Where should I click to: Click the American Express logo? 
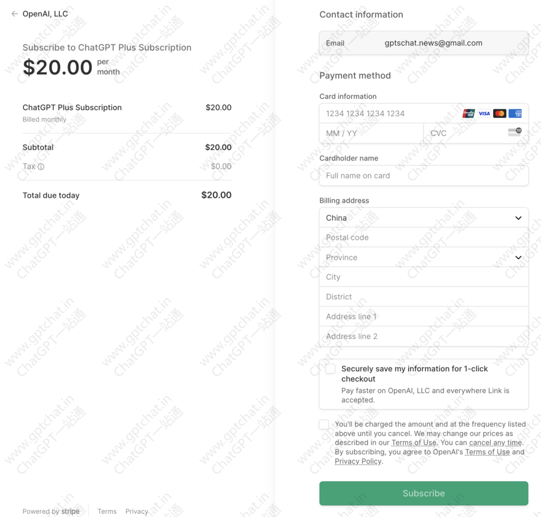pos(515,114)
